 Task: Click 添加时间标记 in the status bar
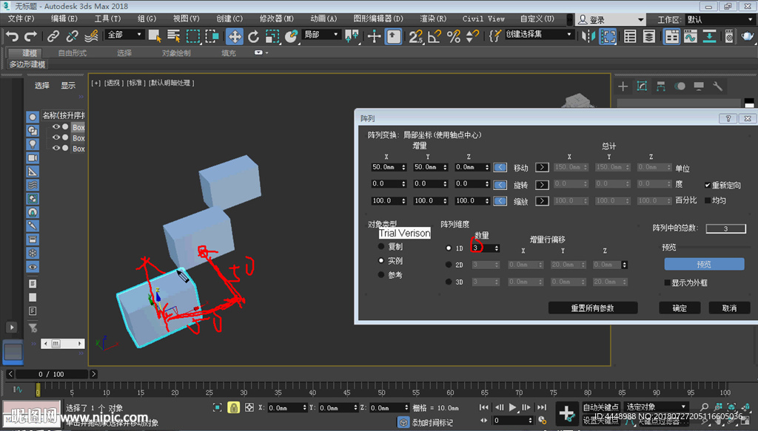432,423
